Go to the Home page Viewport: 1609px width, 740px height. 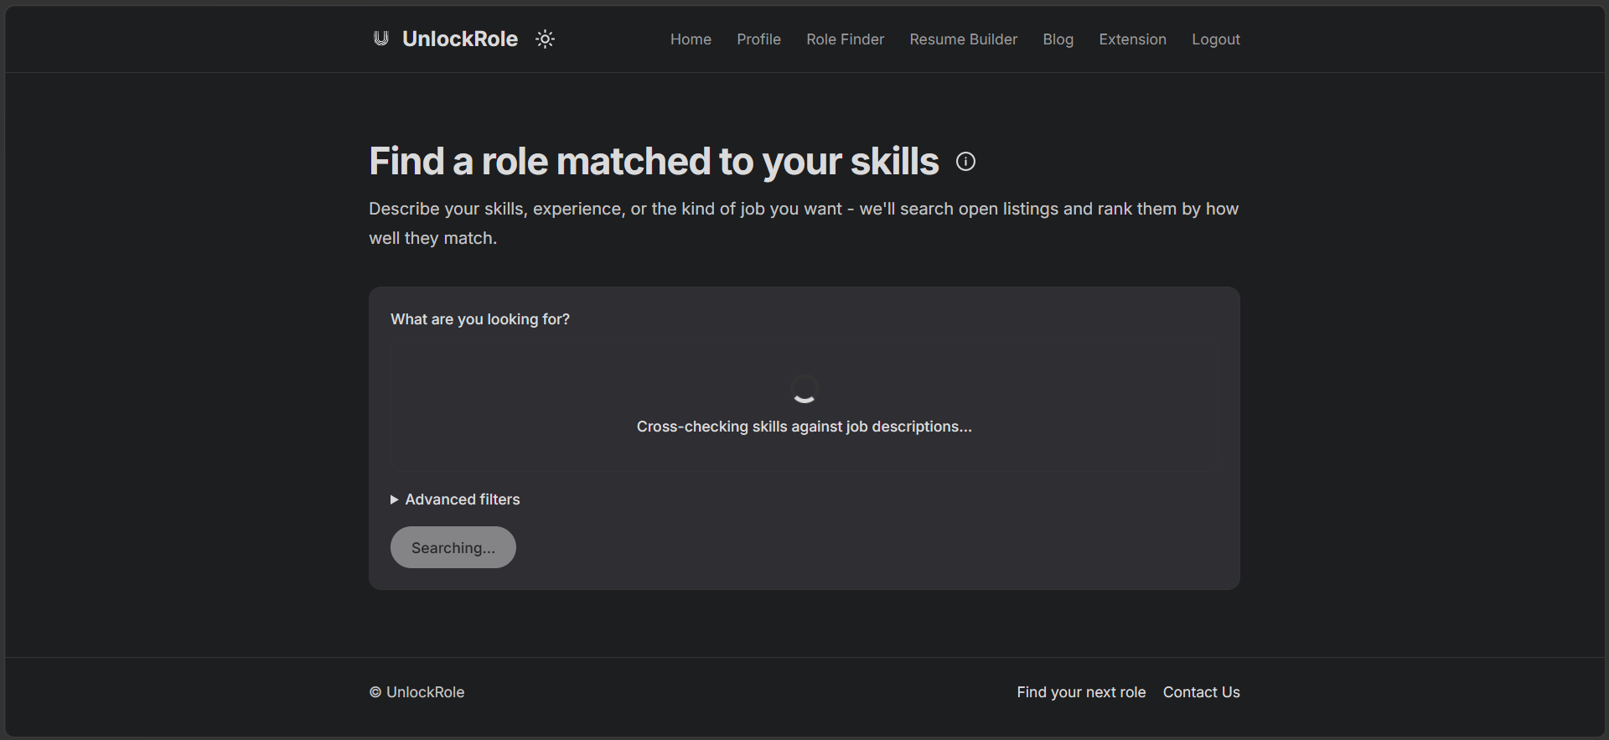point(691,39)
